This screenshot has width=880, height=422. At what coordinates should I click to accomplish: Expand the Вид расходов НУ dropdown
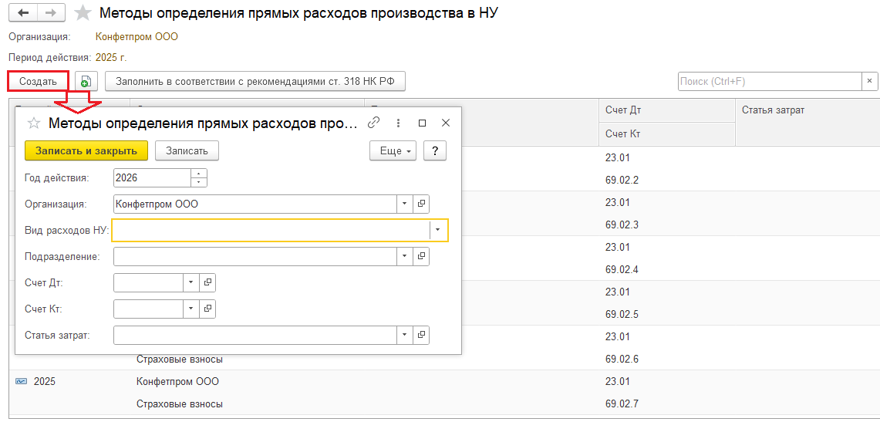click(x=438, y=230)
